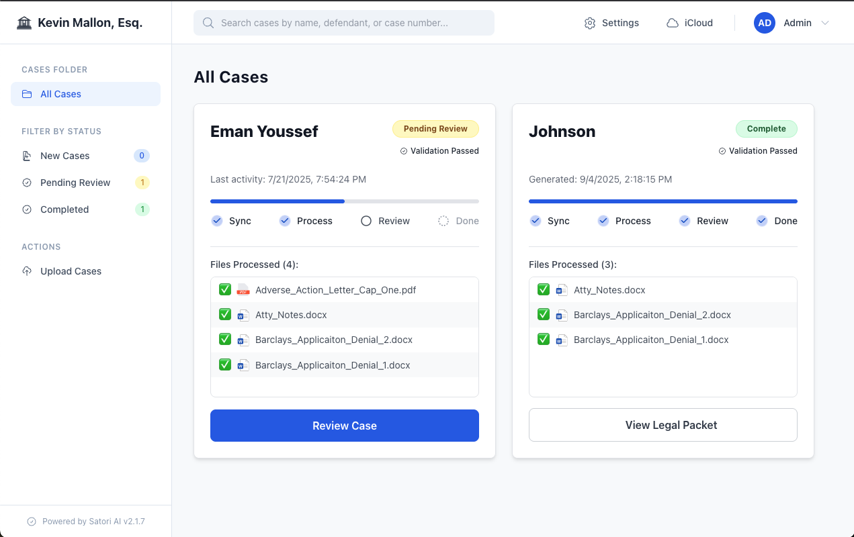Click the AD admin avatar circle
Screen dimensions: 854x537
coord(764,23)
